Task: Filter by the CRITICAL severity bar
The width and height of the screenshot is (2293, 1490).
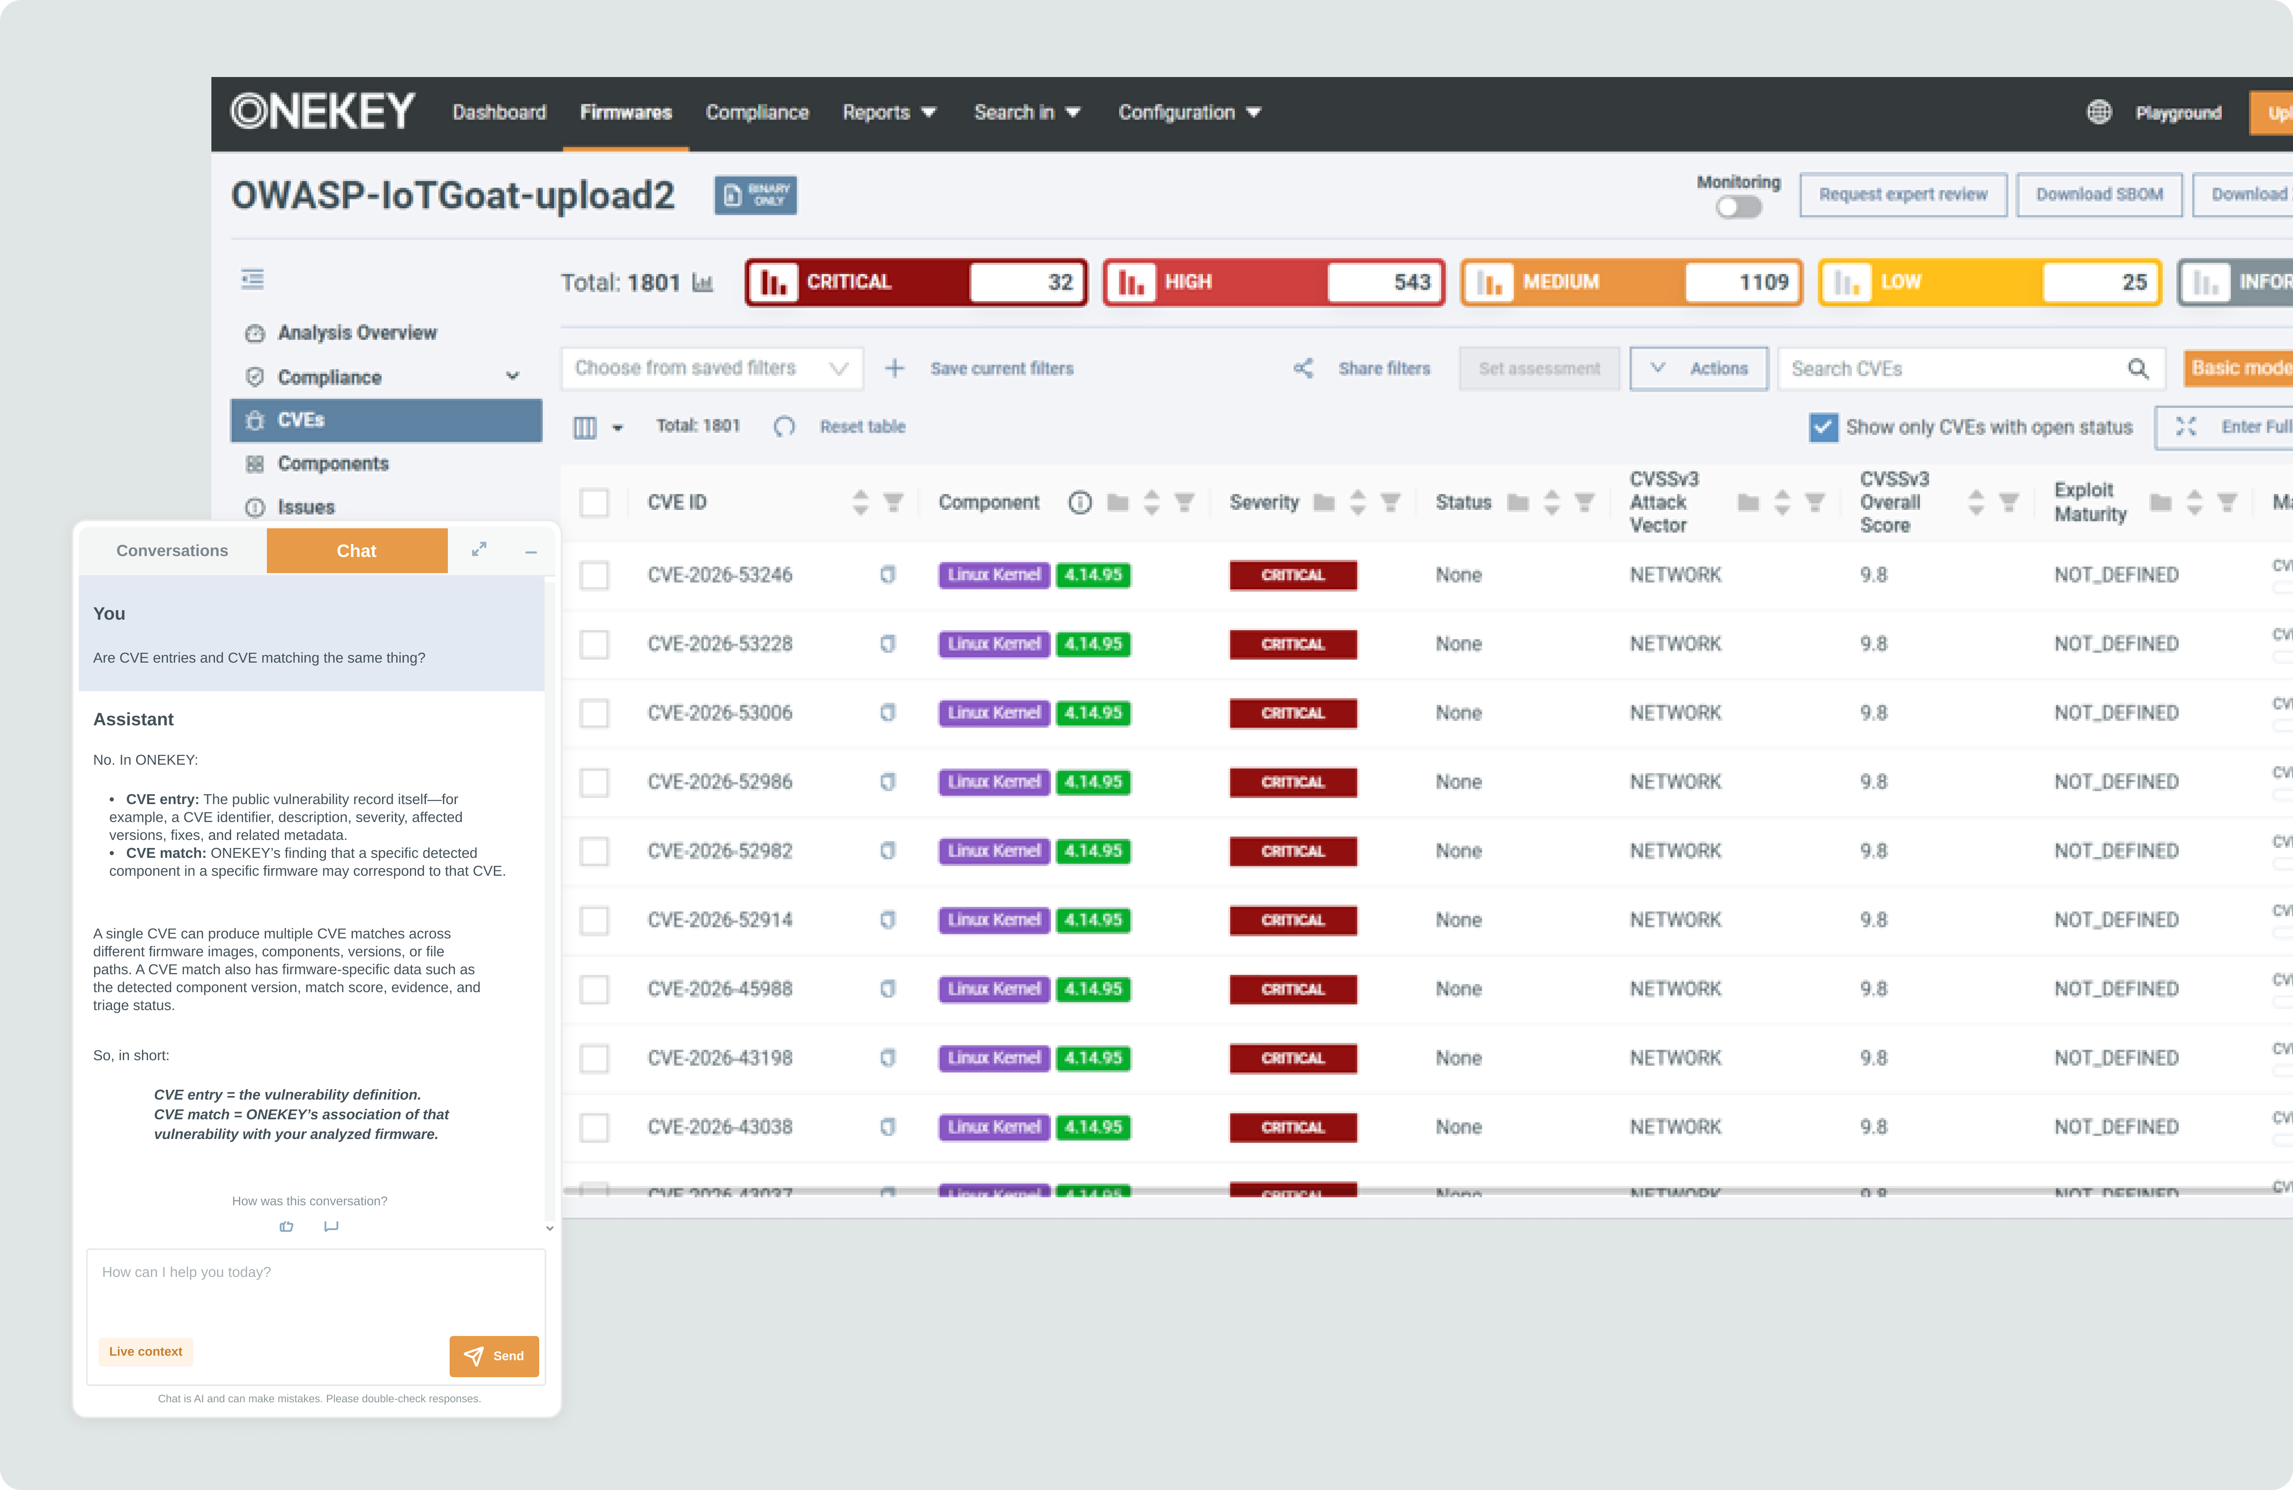Action: click(x=916, y=282)
